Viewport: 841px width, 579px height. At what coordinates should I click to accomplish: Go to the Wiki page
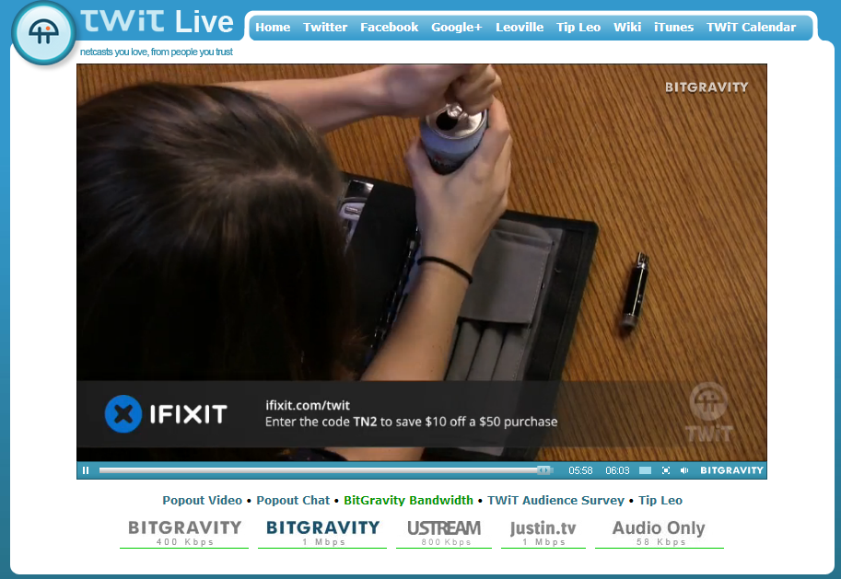click(x=627, y=27)
